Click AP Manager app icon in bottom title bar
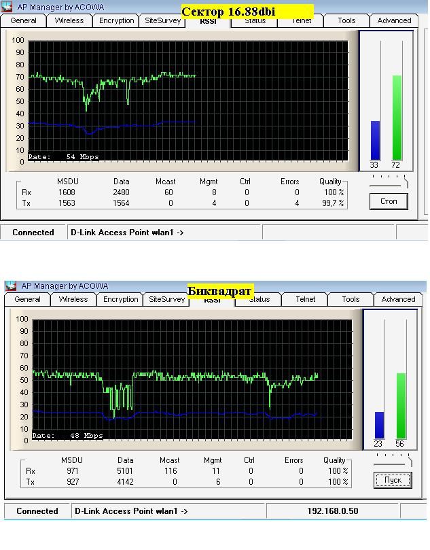The height and width of the screenshot is (550, 430). (11, 286)
